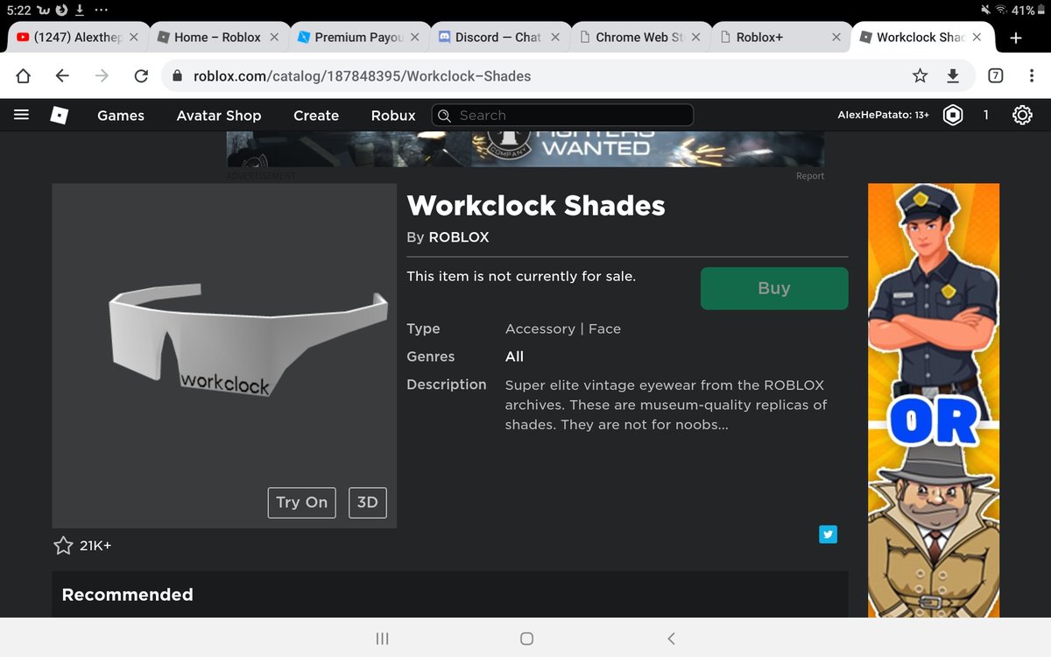This screenshot has width=1051, height=657.
Task: Click the Roblox Search field
Action: [x=563, y=115]
